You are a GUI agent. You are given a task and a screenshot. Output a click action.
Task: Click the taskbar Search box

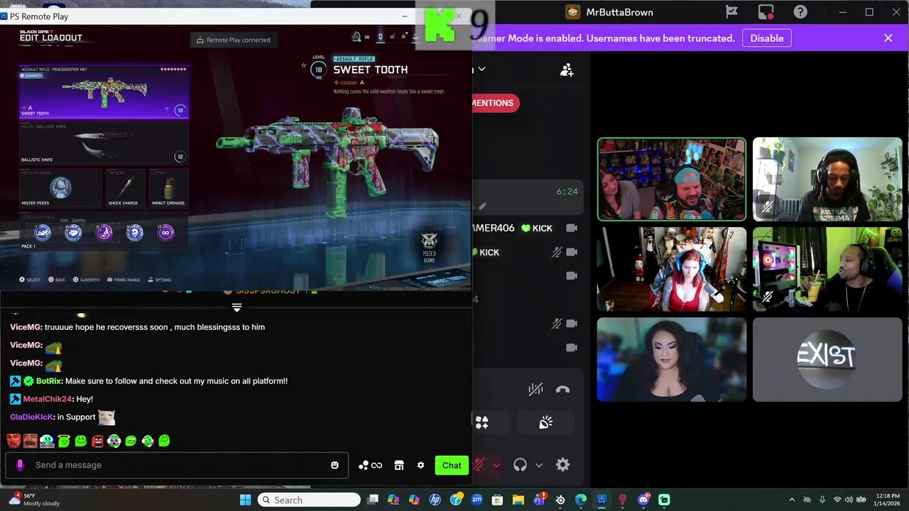click(309, 500)
